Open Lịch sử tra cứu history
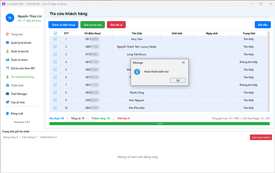 pyautogui.click(x=93, y=25)
